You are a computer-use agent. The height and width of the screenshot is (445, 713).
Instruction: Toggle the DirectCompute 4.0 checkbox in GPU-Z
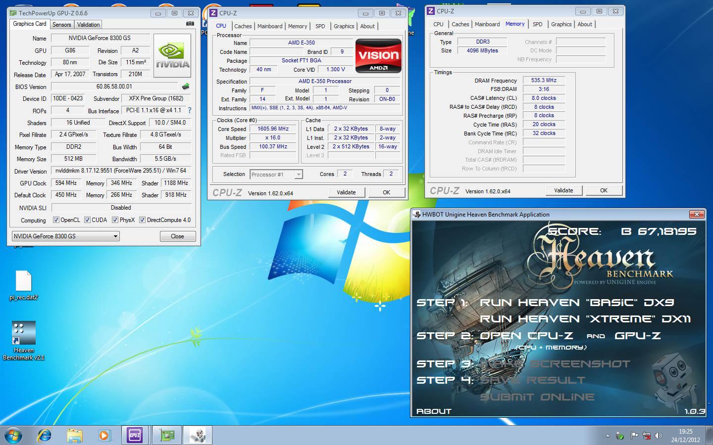coord(142,220)
